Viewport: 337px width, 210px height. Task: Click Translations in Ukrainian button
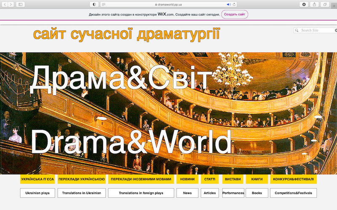coord(81,193)
